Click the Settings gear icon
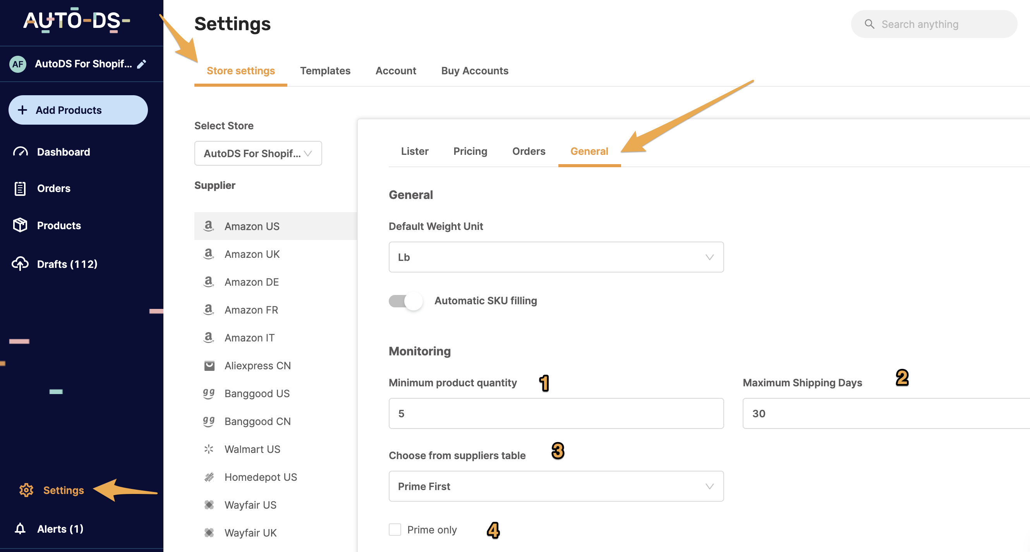This screenshot has width=1030, height=552. [26, 490]
